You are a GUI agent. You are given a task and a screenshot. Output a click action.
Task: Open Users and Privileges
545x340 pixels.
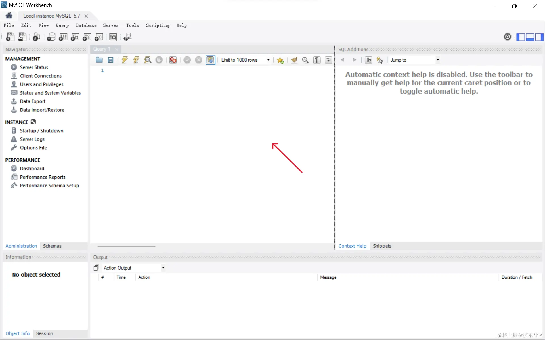coord(41,84)
